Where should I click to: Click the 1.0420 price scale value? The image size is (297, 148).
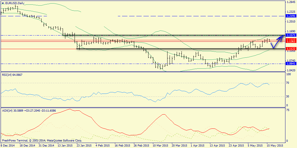click(290, 70)
